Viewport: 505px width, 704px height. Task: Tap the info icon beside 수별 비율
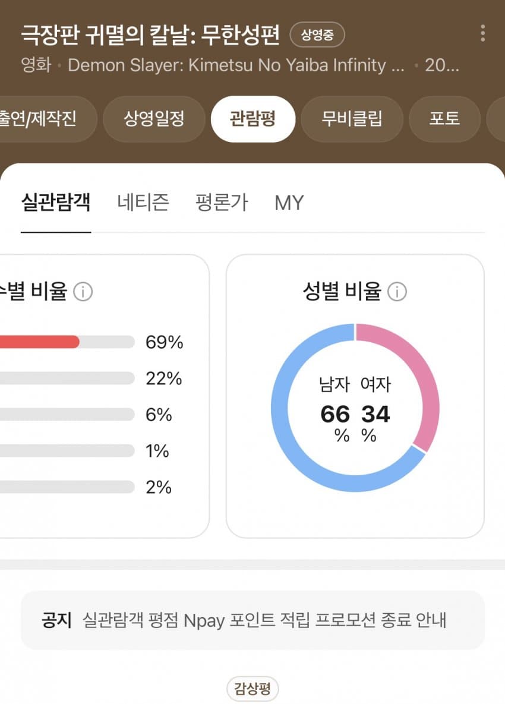(x=83, y=292)
